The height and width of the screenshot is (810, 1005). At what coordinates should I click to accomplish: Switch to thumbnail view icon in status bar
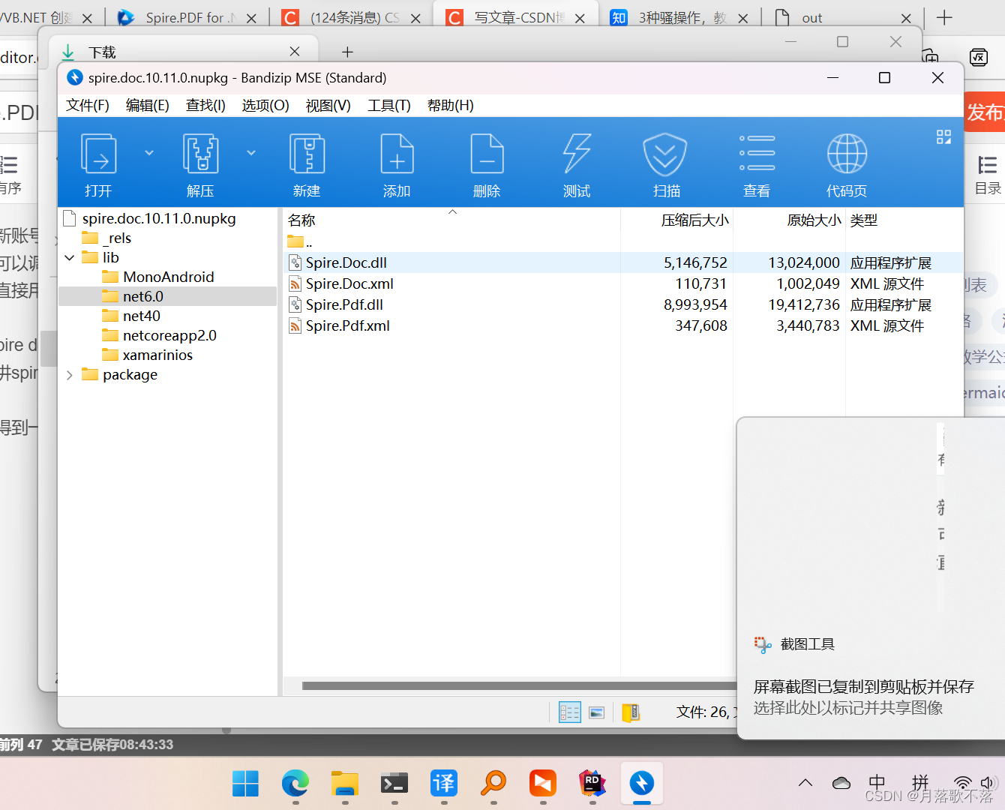tap(597, 712)
